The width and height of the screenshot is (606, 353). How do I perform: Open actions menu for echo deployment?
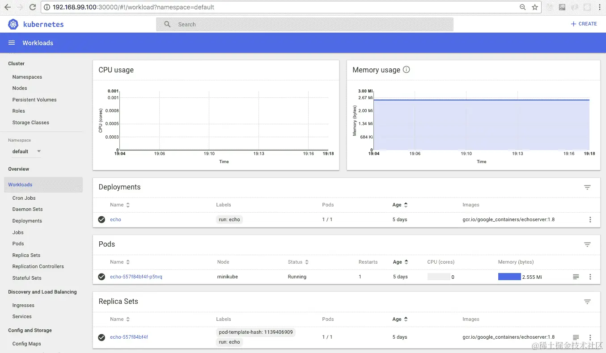[x=590, y=219]
